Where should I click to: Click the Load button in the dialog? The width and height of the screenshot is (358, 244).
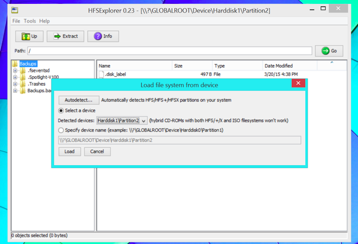click(70, 152)
